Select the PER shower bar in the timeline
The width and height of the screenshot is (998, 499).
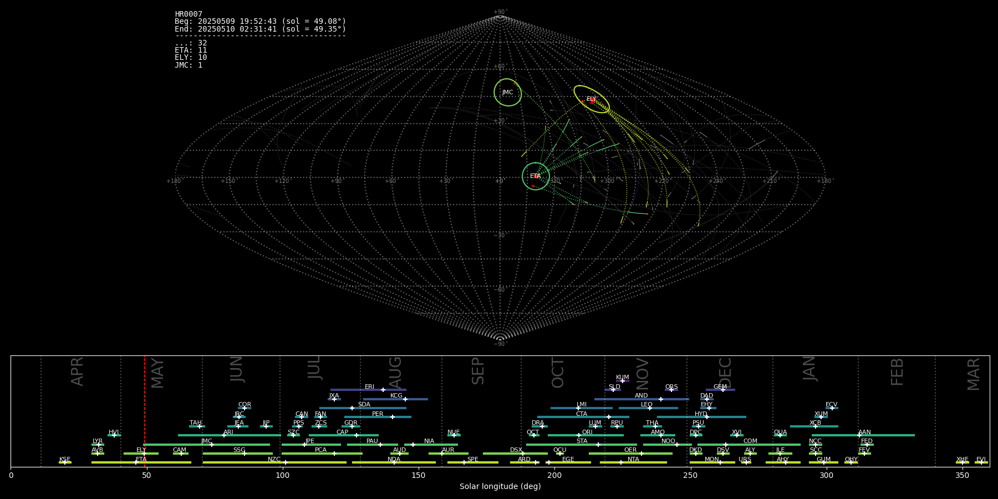click(378, 417)
